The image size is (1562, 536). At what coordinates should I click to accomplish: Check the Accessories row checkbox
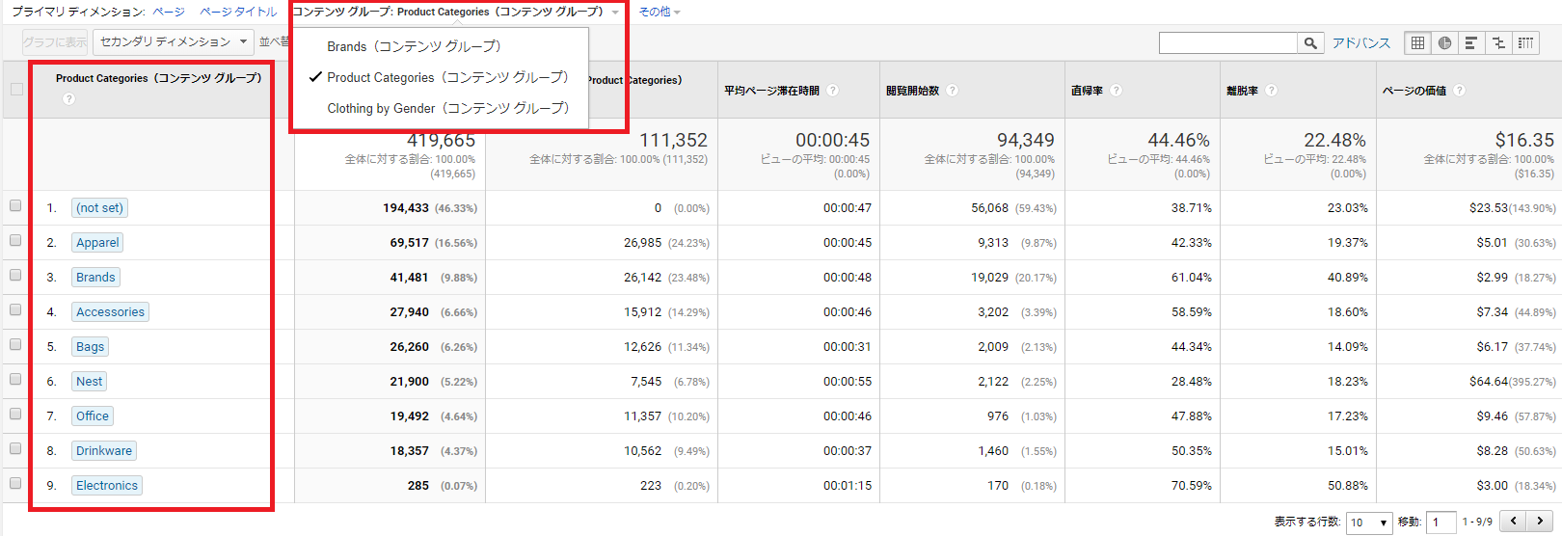coord(15,309)
